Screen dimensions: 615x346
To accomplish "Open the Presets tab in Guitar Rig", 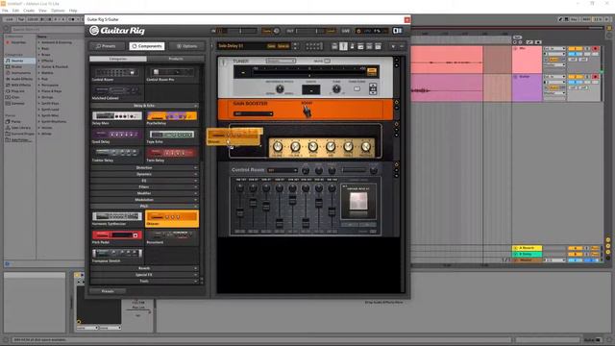I will pyautogui.click(x=107, y=46).
